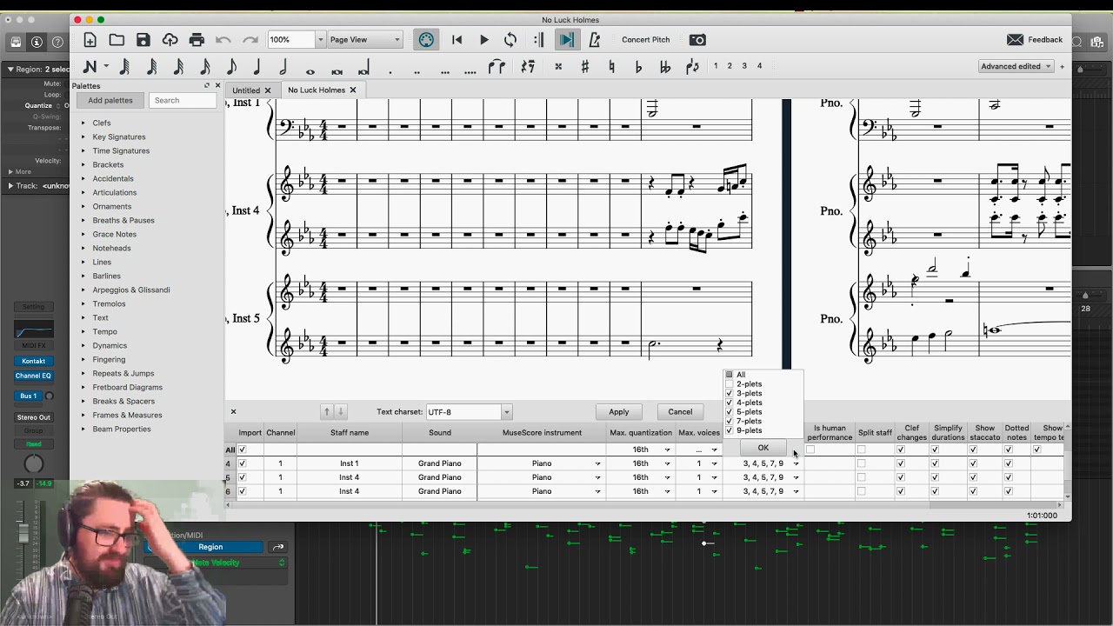1113x626 pixels.
Task: Apply a natural accidental
Action: click(x=611, y=67)
